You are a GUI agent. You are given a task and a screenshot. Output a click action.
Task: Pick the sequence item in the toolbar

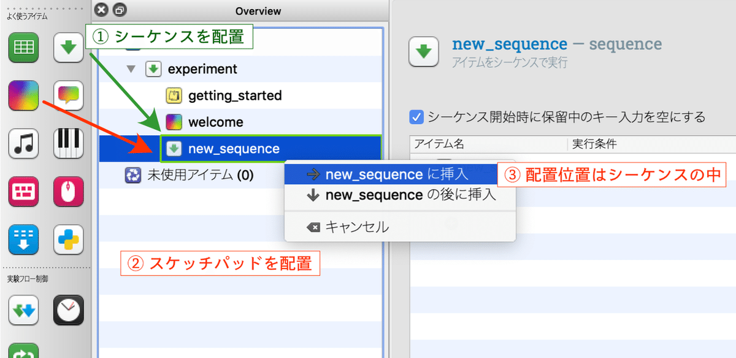coord(68,48)
